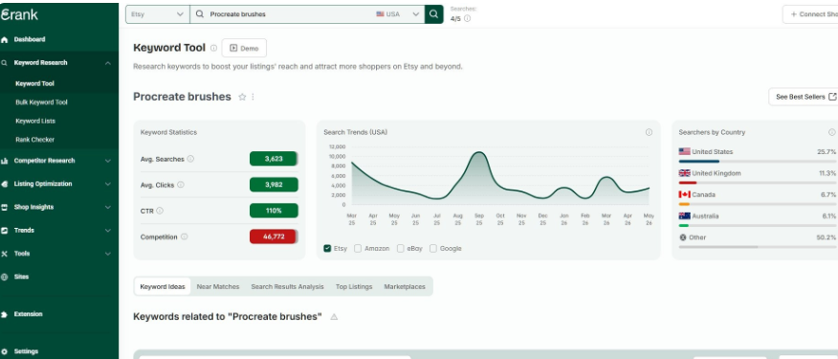Favorite Procreate brushes with the star icon
838x359 pixels.
tap(242, 97)
